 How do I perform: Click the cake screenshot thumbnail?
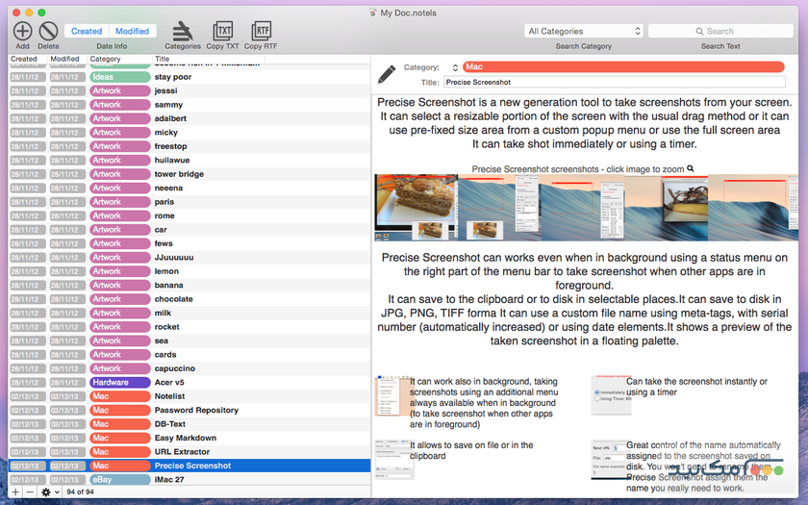417,207
